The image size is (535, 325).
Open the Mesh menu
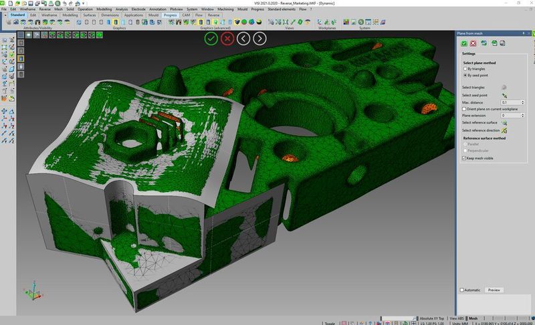coord(58,9)
